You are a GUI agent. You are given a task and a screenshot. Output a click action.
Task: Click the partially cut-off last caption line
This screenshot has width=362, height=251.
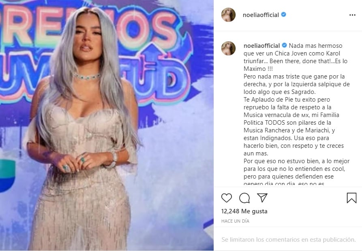coord(284,184)
